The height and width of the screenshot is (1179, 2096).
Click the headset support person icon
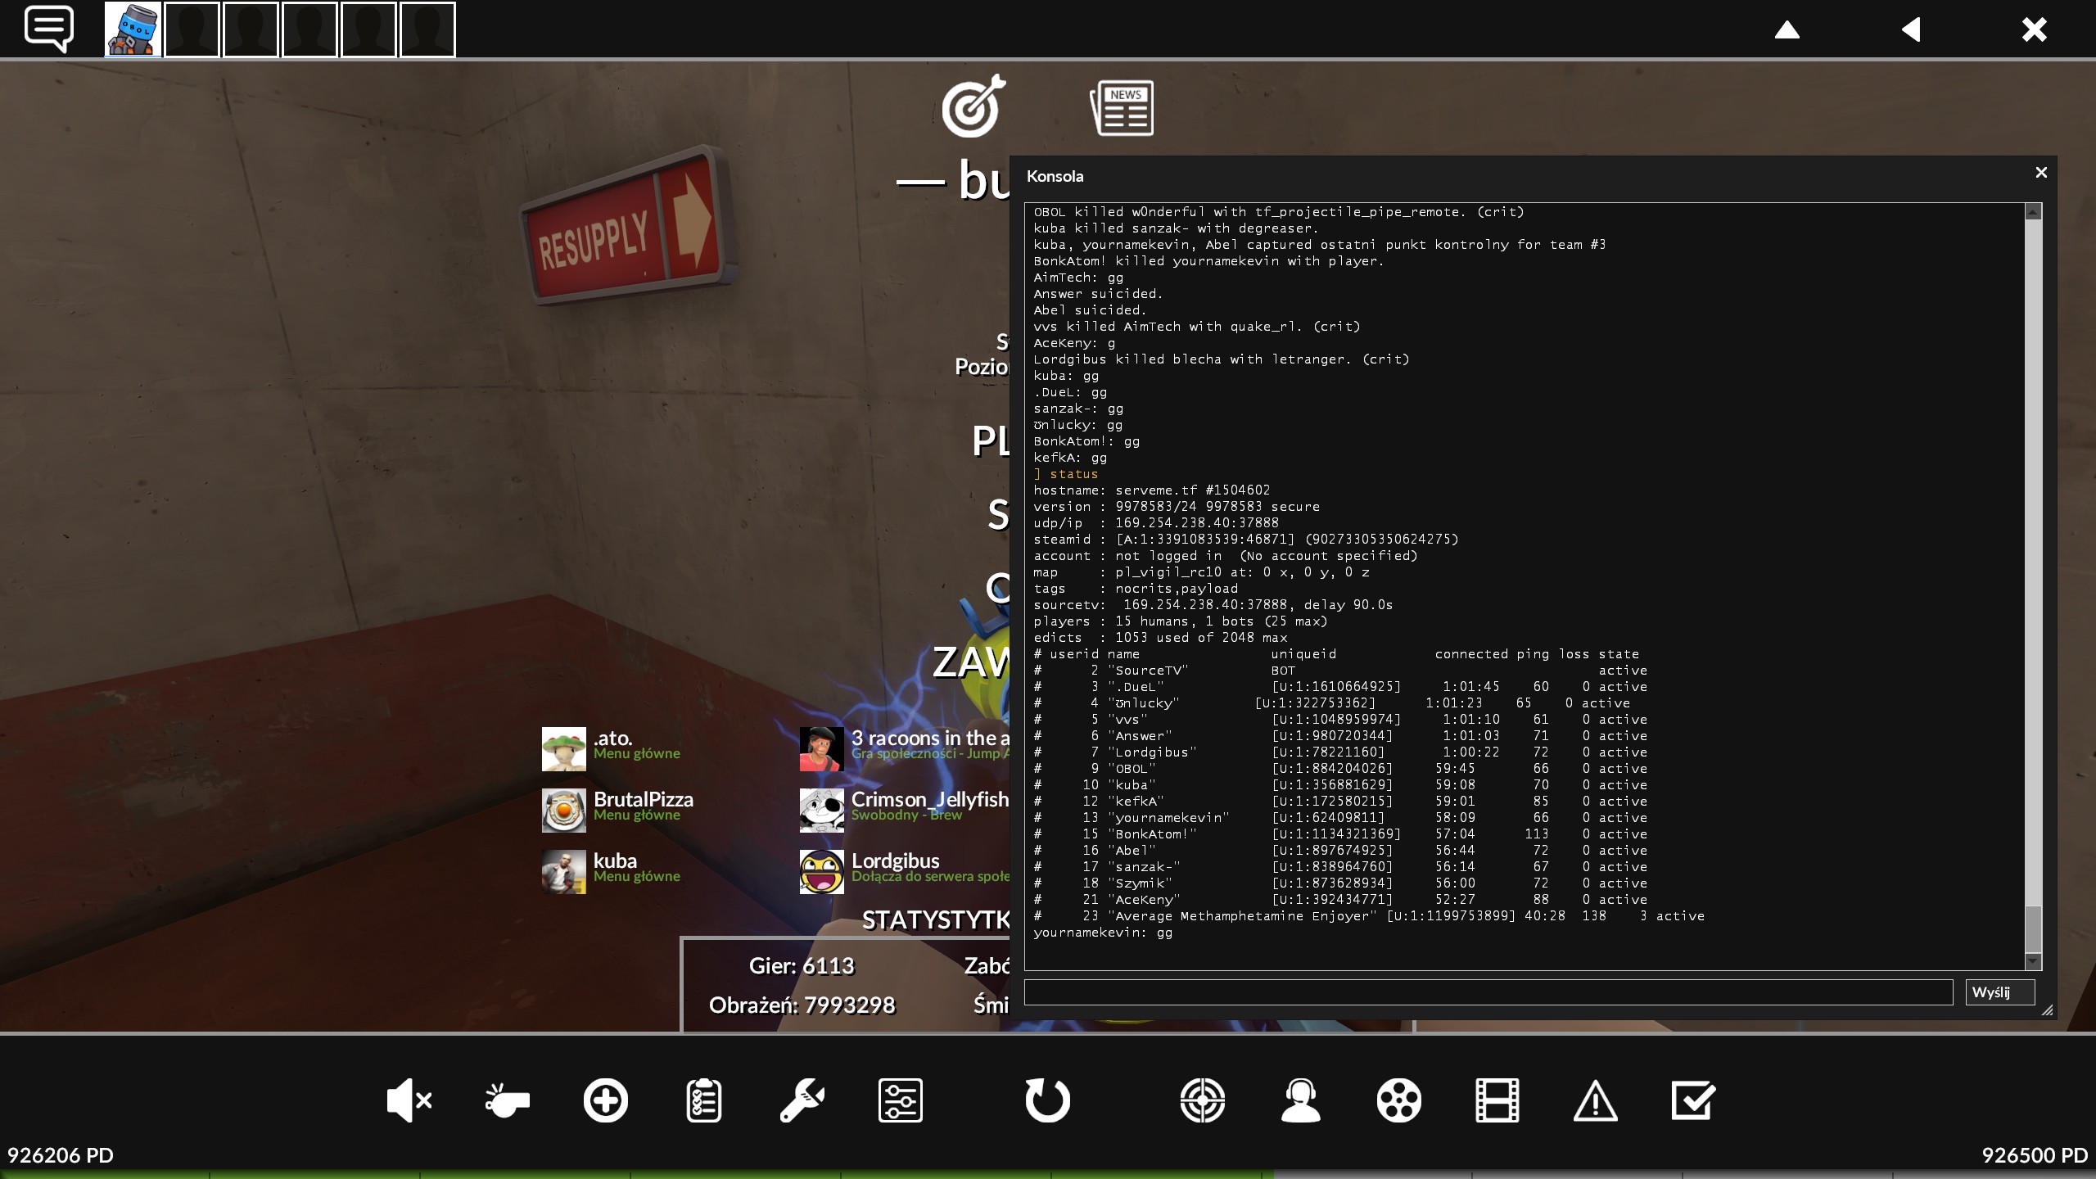(1300, 1100)
